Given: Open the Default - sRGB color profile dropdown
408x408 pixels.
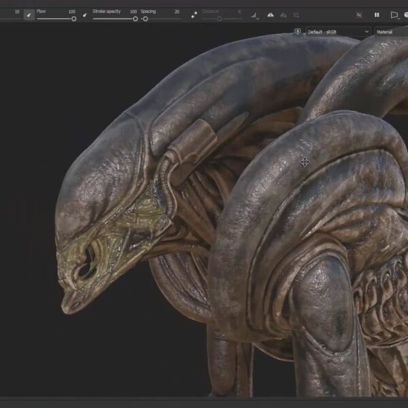Looking at the screenshot, I should coord(338,31).
